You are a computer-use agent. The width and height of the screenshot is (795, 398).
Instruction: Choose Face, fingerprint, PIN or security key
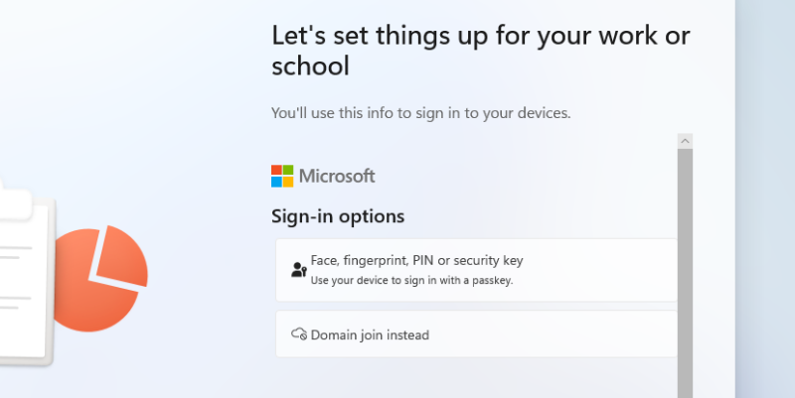click(x=416, y=260)
